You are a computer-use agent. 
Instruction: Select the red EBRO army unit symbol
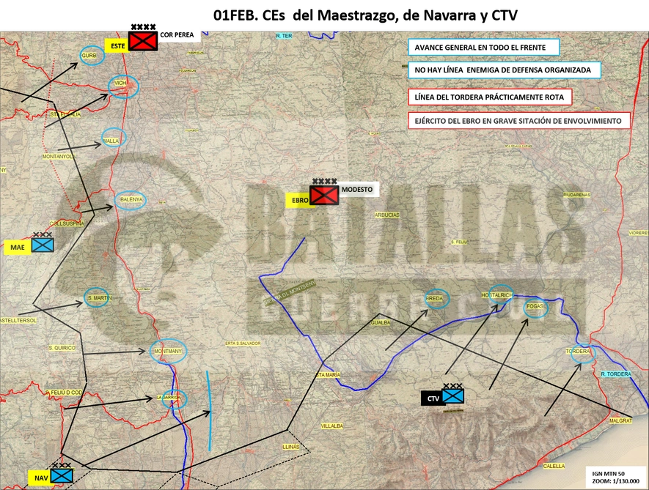[x=324, y=195]
